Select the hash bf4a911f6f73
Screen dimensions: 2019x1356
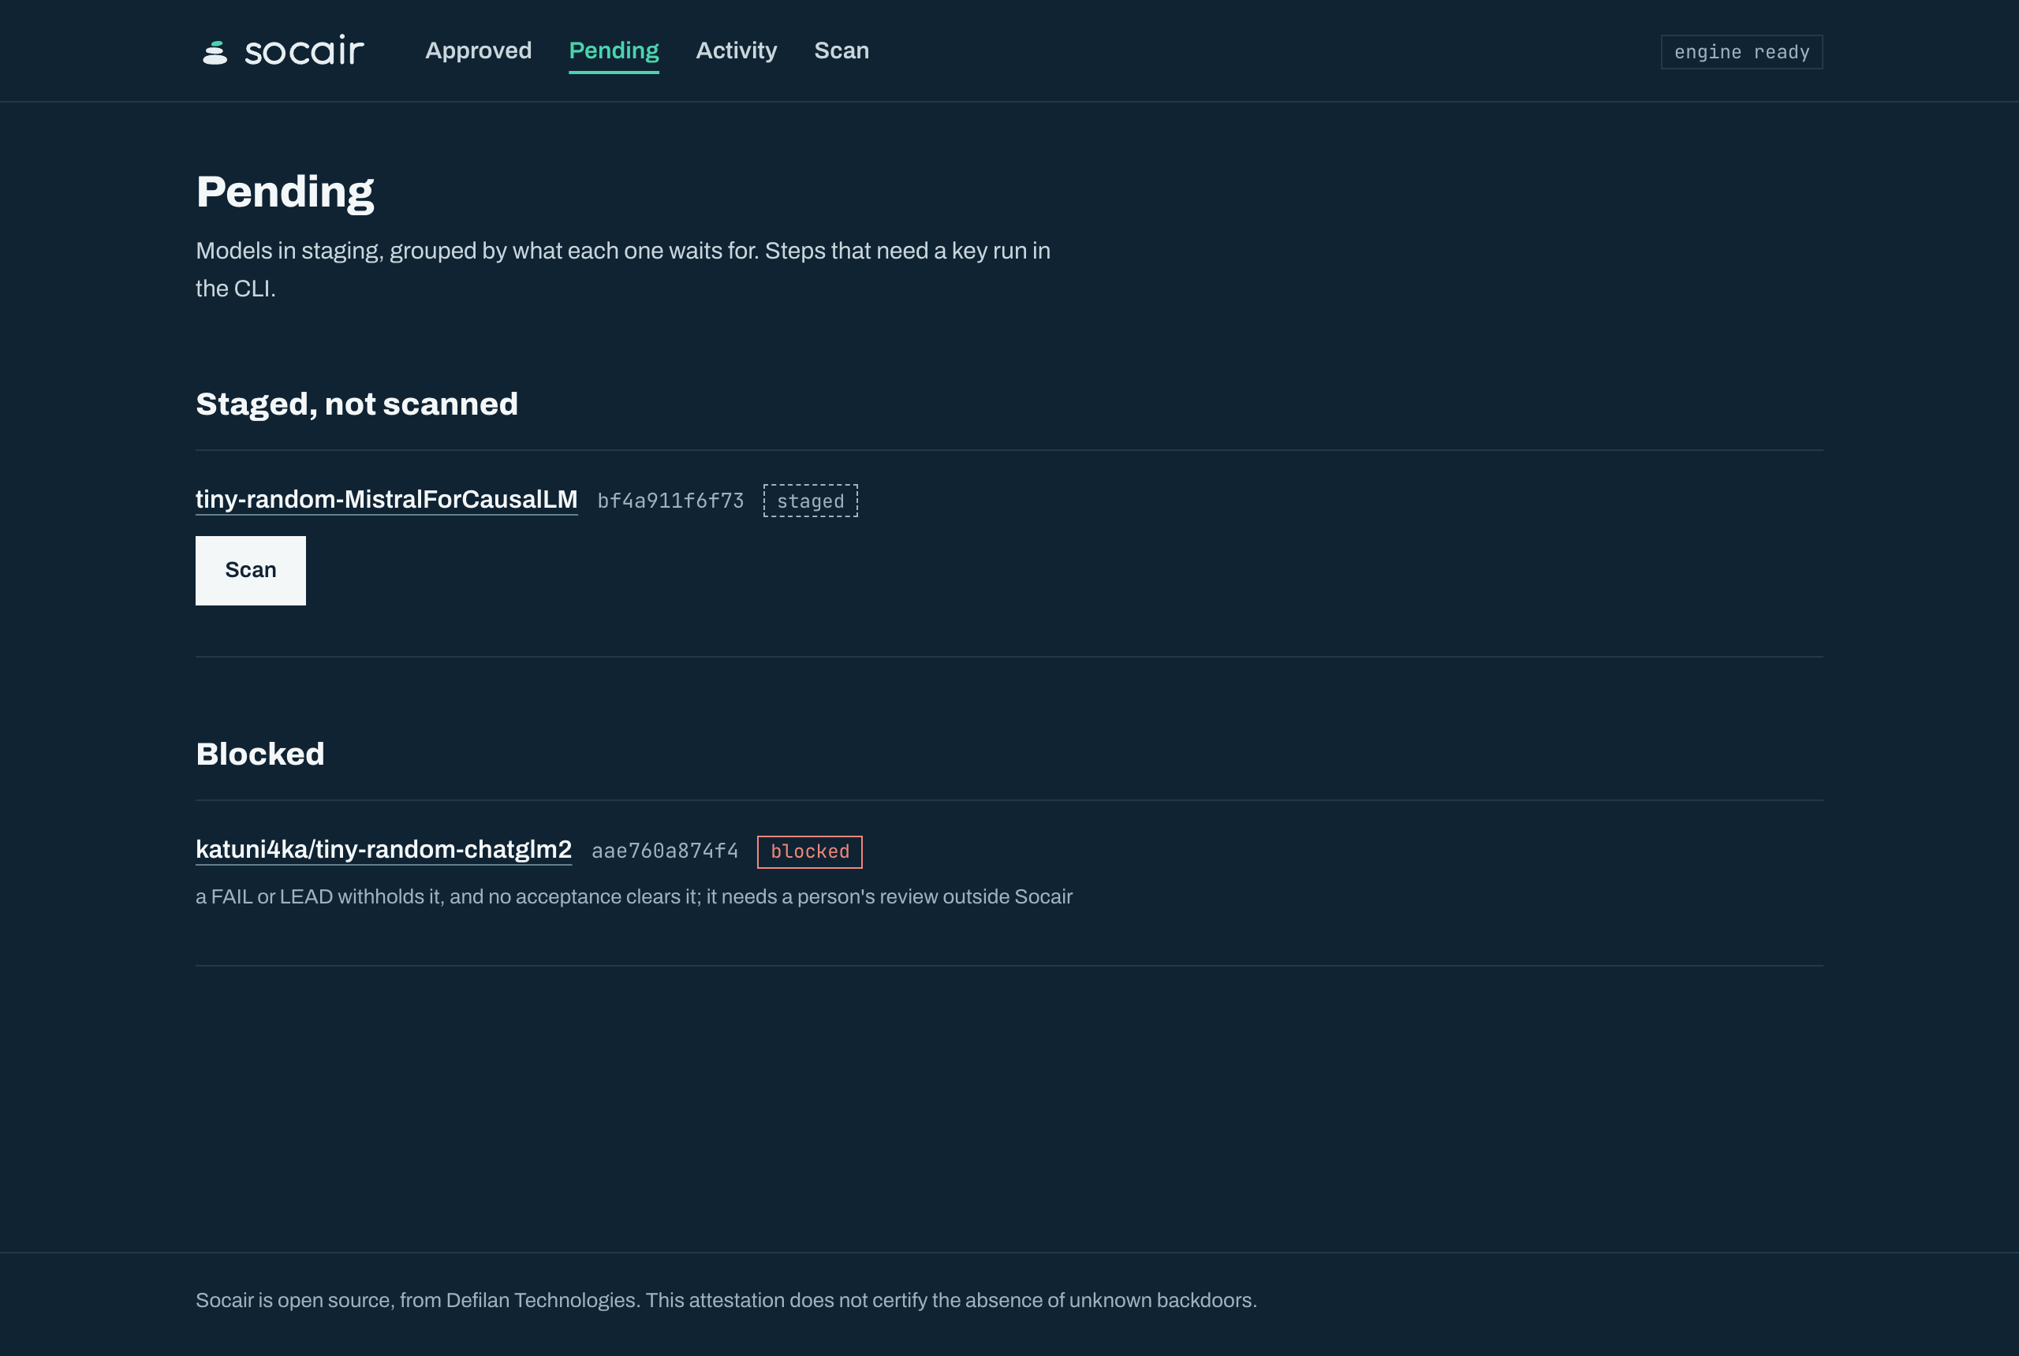coord(670,501)
